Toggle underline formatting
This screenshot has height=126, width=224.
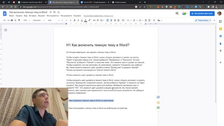click(x=82, y=20)
